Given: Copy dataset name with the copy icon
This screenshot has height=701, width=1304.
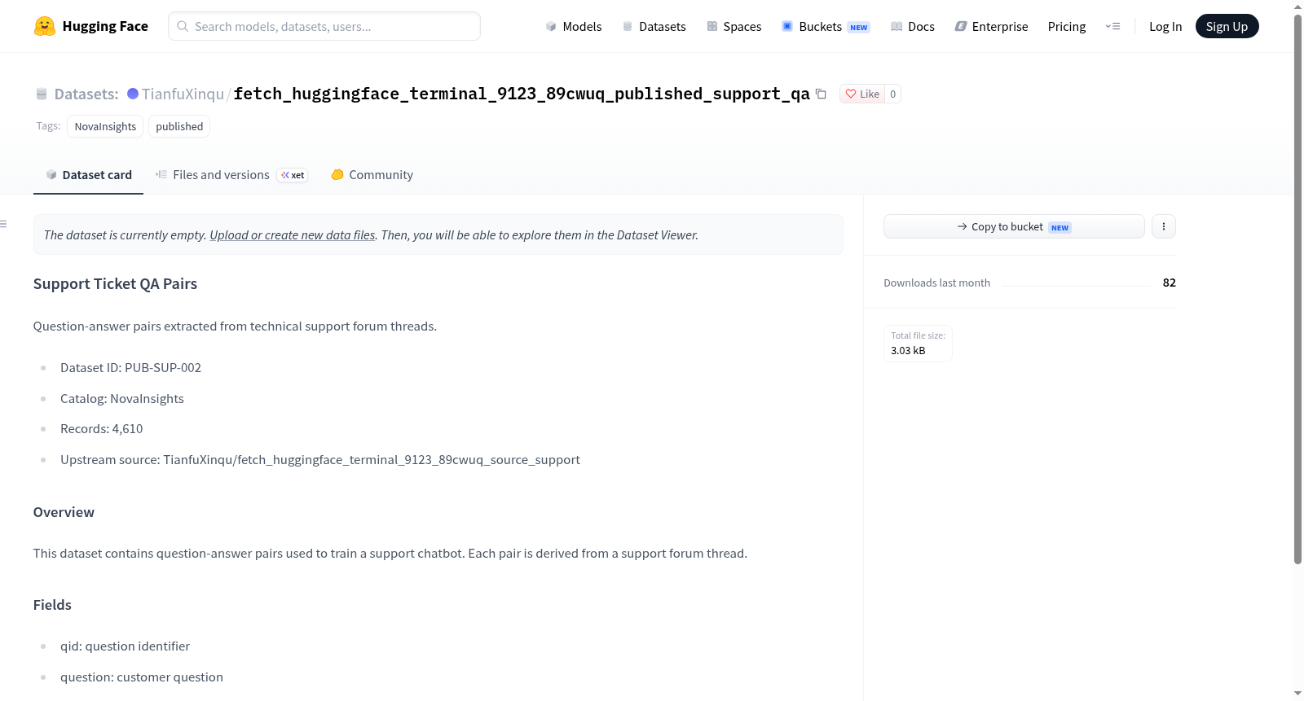Looking at the screenshot, I should point(821,94).
